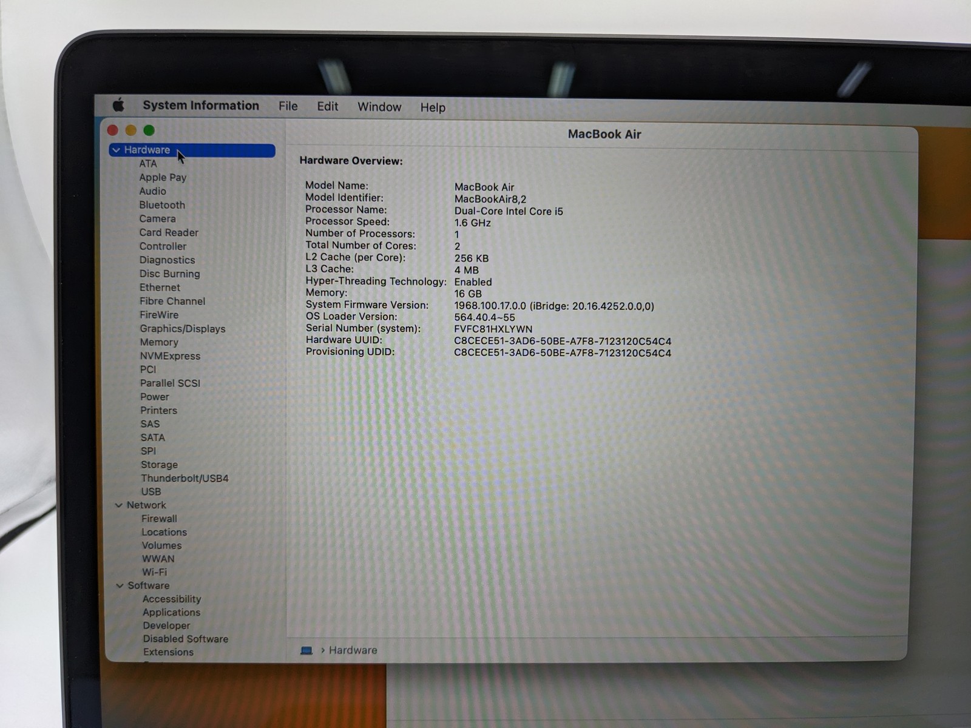
Task: Select Fibre Channel in the sidebar
Action: (x=172, y=301)
